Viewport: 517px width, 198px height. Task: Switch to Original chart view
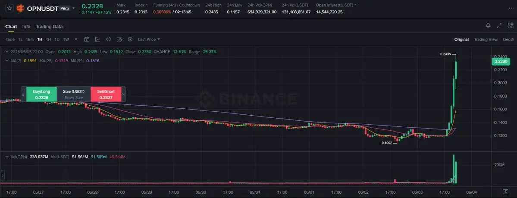click(461, 40)
